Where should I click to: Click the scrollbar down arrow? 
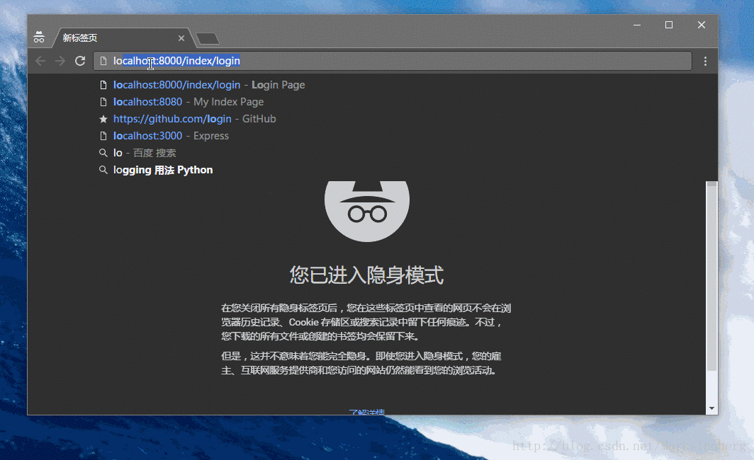pyautogui.click(x=711, y=408)
